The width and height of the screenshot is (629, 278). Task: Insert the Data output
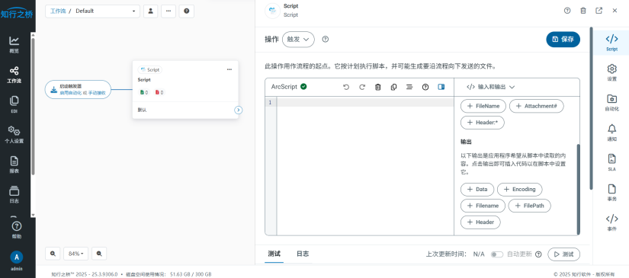[x=477, y=189]
